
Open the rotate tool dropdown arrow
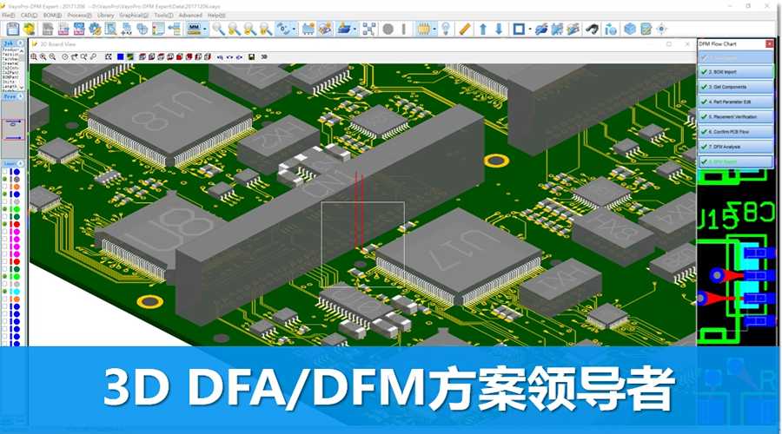pos(294,30)
